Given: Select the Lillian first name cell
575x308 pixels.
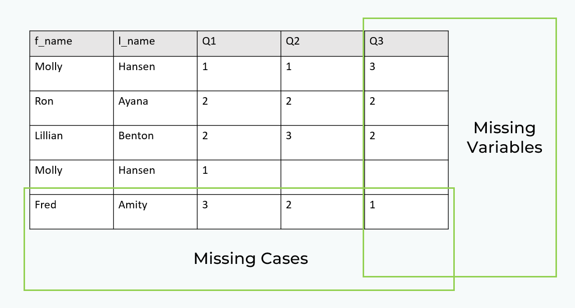Looking at the screenshot, I should (x=72, y=142).
